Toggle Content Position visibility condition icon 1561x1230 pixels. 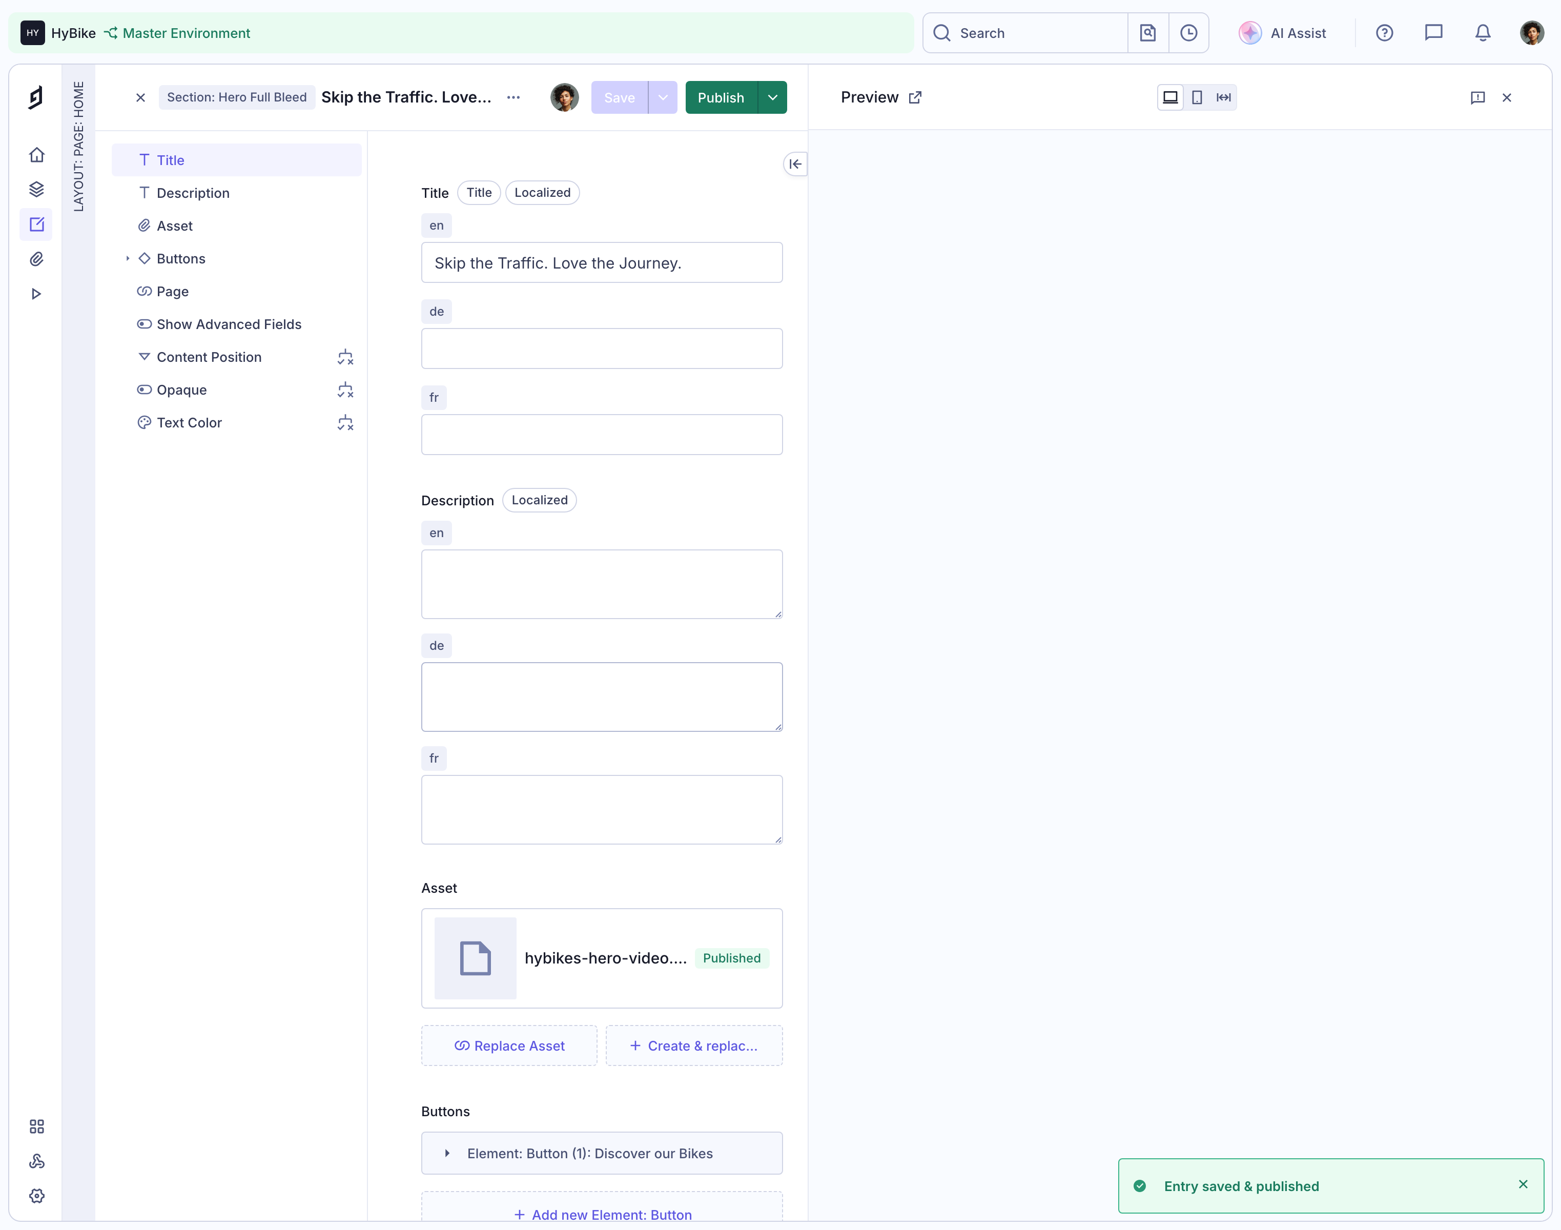(x=345, y=357)
